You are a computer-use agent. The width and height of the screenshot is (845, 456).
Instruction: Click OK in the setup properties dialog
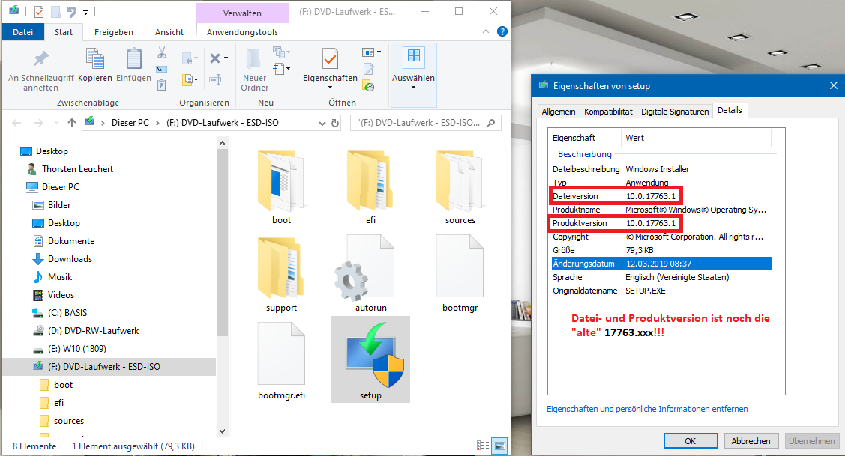pos(691,440)
